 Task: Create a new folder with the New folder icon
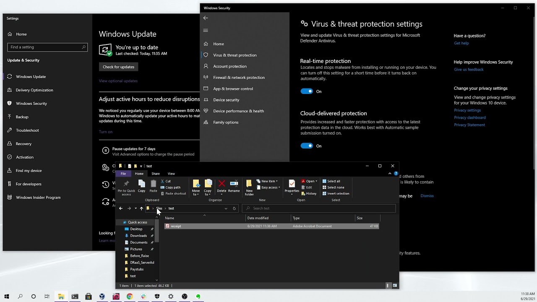pos(249,184)
